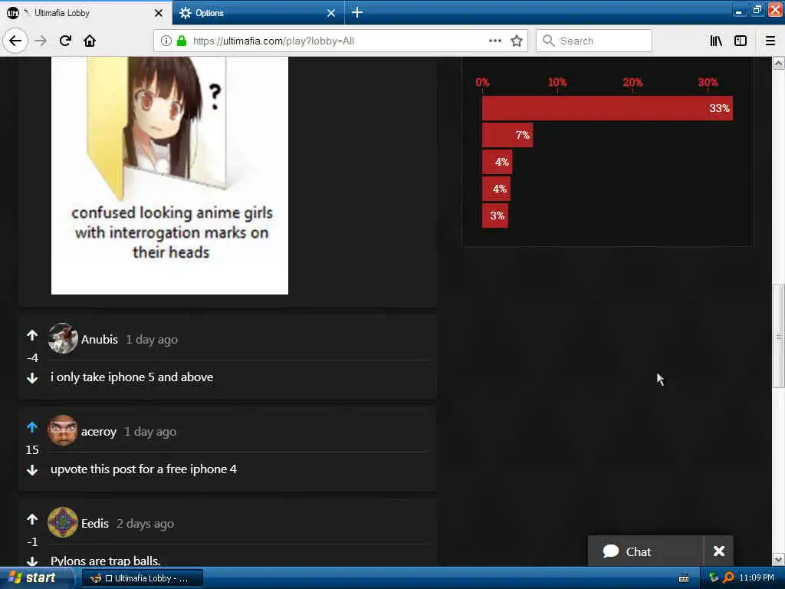Click Anubis's '1 day ago' timestamp

pyautogui.click(x=152, y=340)
